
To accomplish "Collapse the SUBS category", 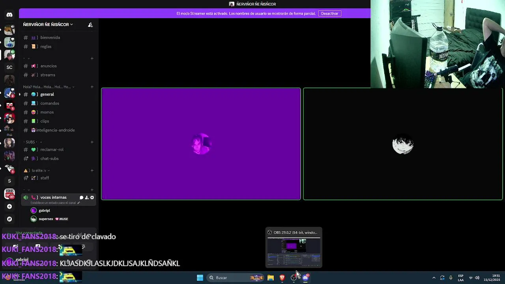I will pyautogui.click(x=33, y=142).
